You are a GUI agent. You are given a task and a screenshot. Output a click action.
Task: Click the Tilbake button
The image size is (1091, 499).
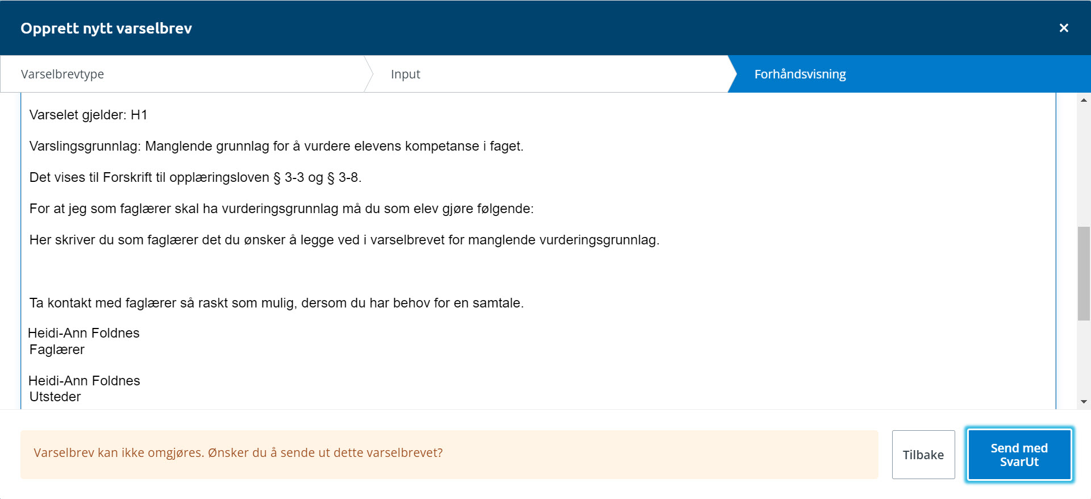pyautogui.click(x=923, y=455)
